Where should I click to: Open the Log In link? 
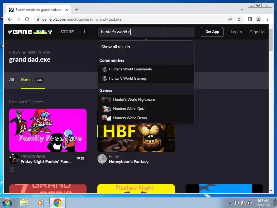(x=236, y=32)
